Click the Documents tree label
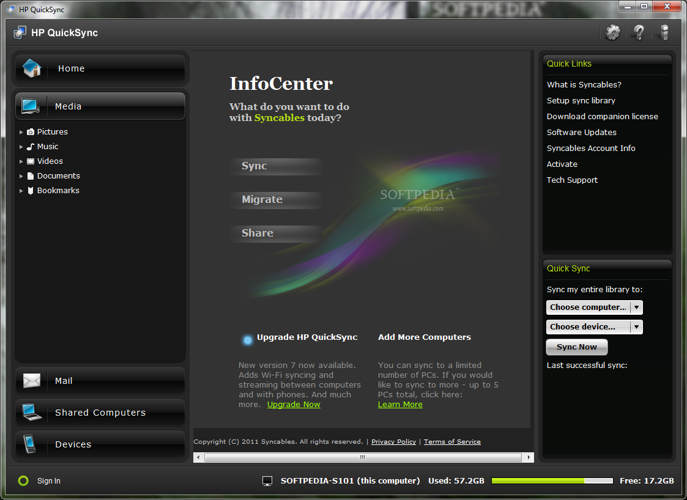The image size is (687, 500). pos(58,176)
